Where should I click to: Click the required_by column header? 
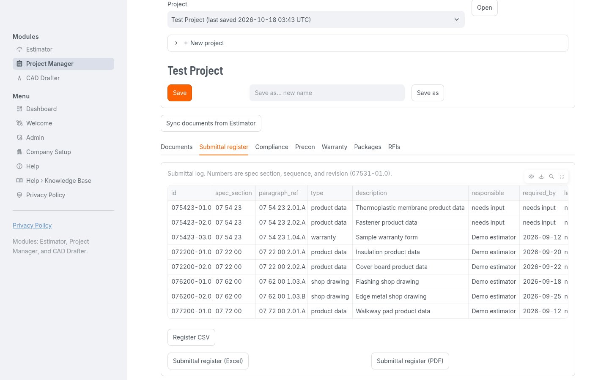[540, 193]
